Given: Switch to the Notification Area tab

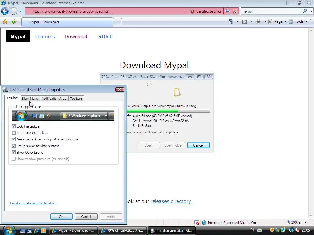Looking at the screenshot, I should pyautogui.click(x=54, y=99).
